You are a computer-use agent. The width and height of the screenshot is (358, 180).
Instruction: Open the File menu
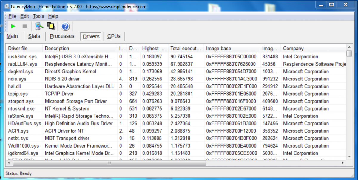pyautogui.click(x=12, y=16)
